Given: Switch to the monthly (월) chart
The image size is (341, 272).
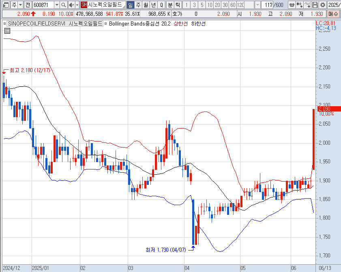Looking at the screenshot, I should (145, 5).
